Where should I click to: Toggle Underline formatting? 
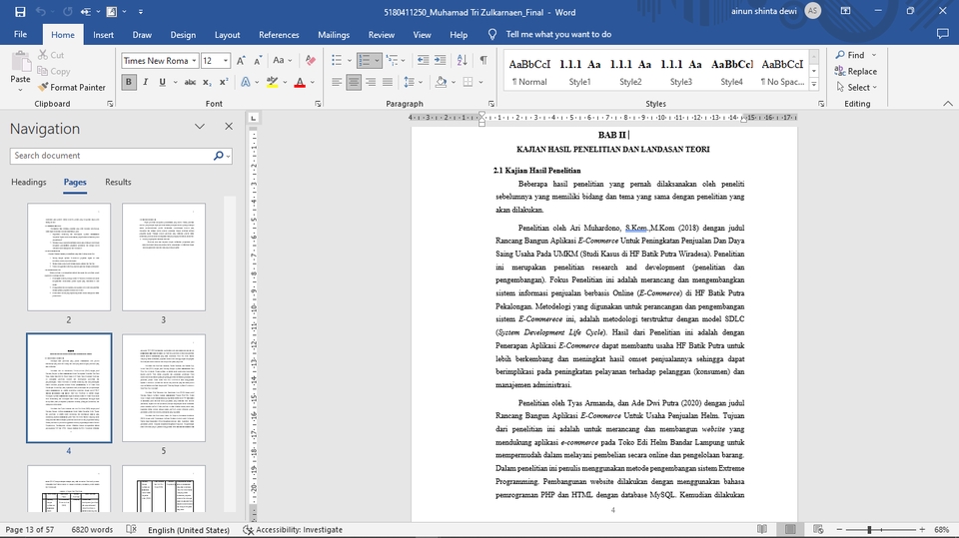pos(162,82)
